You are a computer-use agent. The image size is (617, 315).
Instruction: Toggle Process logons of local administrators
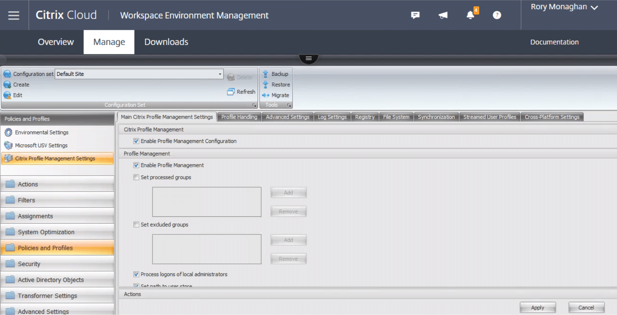point(136,274)
